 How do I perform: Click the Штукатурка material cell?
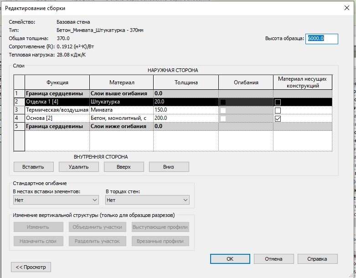(121, 102)
